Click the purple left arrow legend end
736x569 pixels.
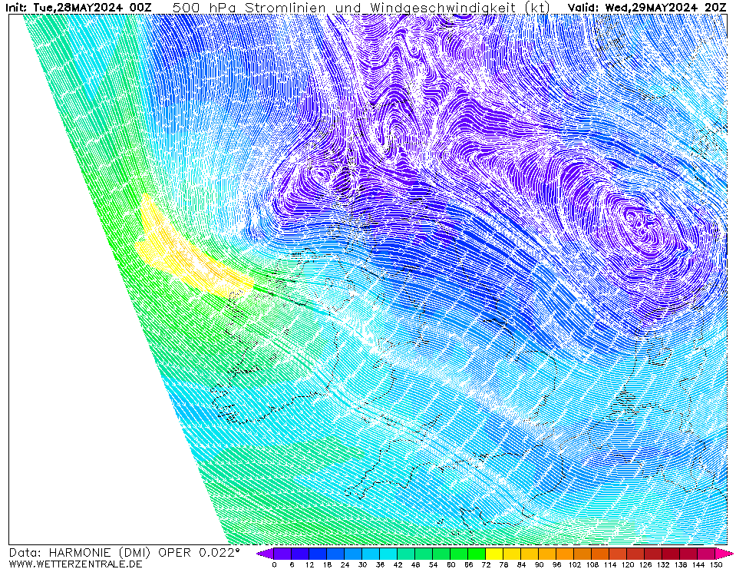tap(266, 554)
